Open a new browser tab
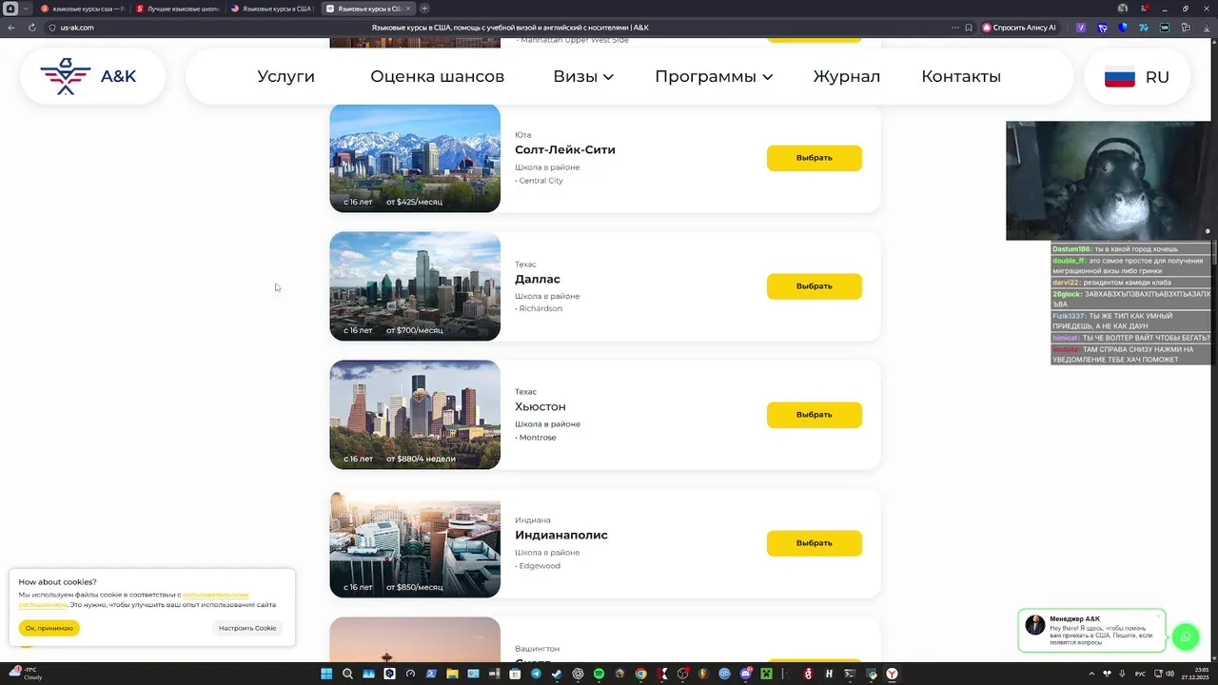Viewport: 1218px width, 685px height. point(424,9)
